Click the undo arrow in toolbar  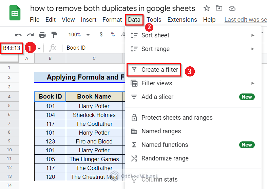[18, 35]
